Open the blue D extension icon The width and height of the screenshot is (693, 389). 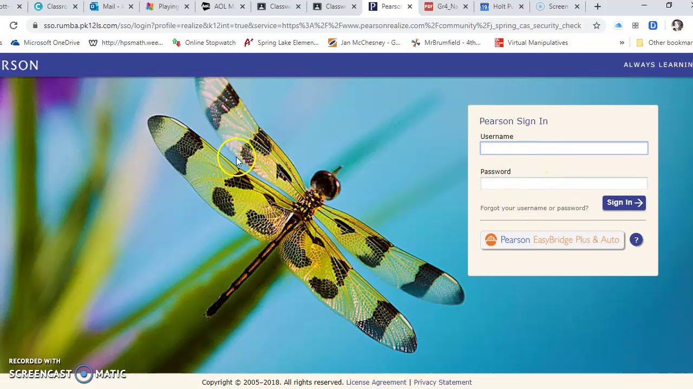click(653, 25)
